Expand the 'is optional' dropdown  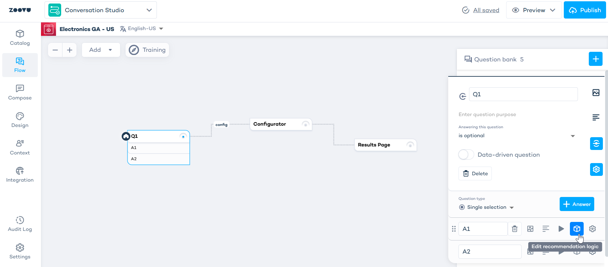coord(517,136)
